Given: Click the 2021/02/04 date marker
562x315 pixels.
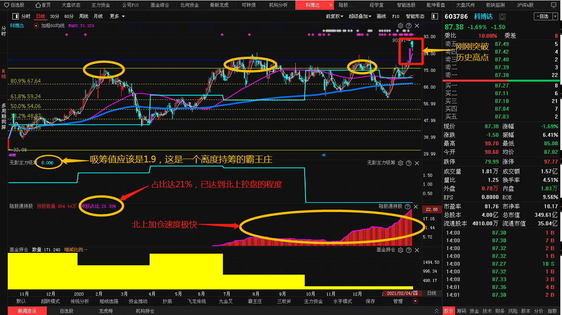Looking at the screenshot, I should tap(402, 293).
